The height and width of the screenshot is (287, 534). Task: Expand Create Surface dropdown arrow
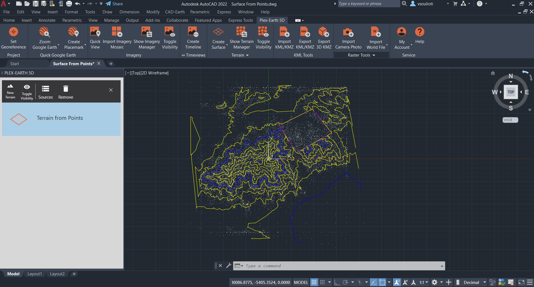pos(227,45)
